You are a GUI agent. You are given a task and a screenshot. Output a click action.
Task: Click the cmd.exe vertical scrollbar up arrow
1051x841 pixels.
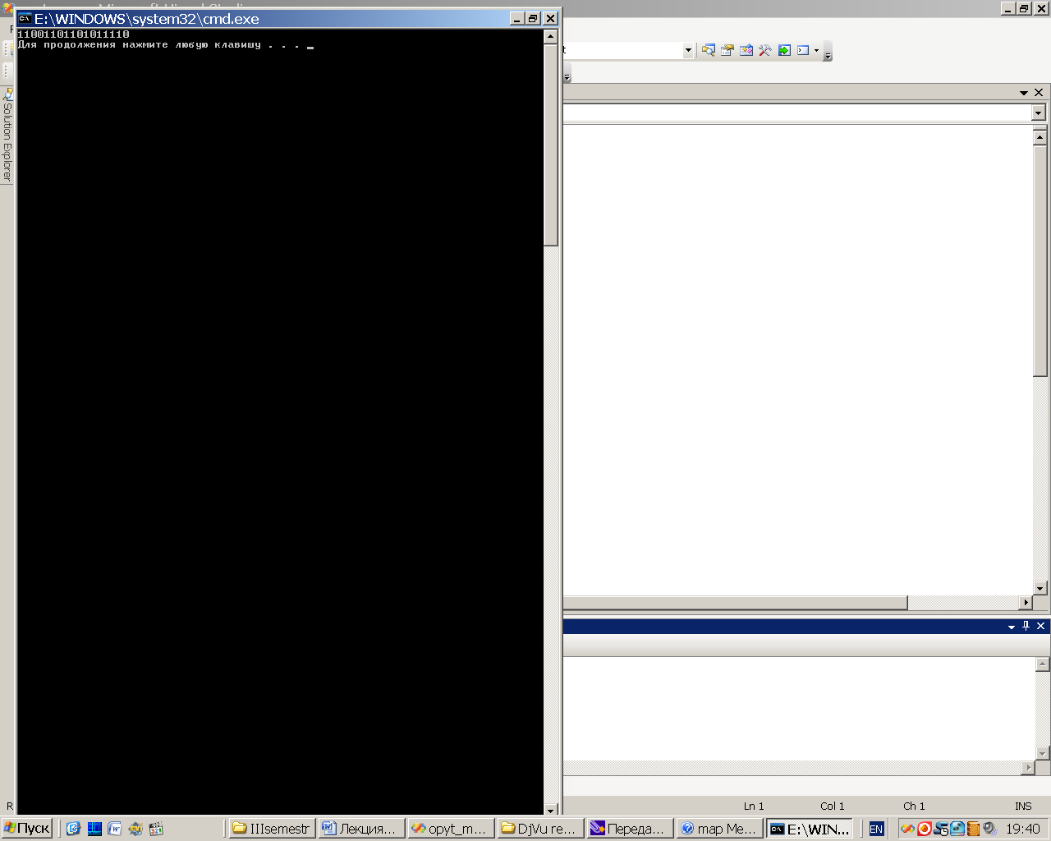coord(551,37)
